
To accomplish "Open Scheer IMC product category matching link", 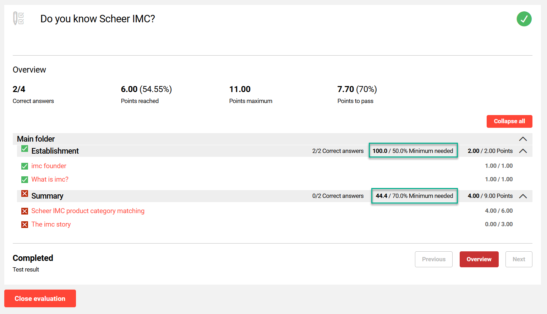I will coord(88,211).
